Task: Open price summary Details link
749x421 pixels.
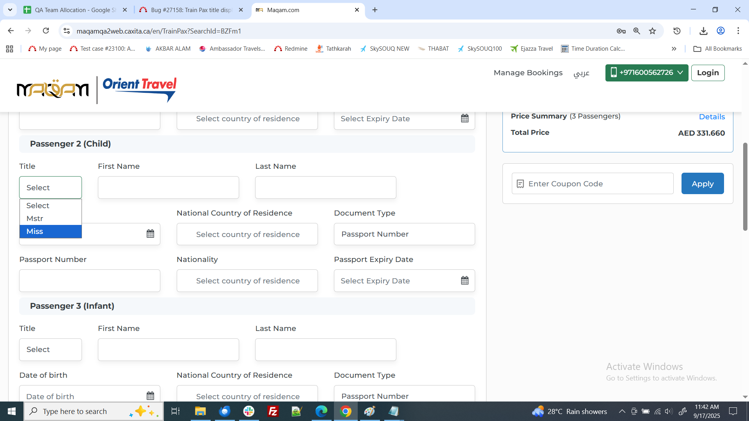Action: pyautogui.click(x=712, y=117)
